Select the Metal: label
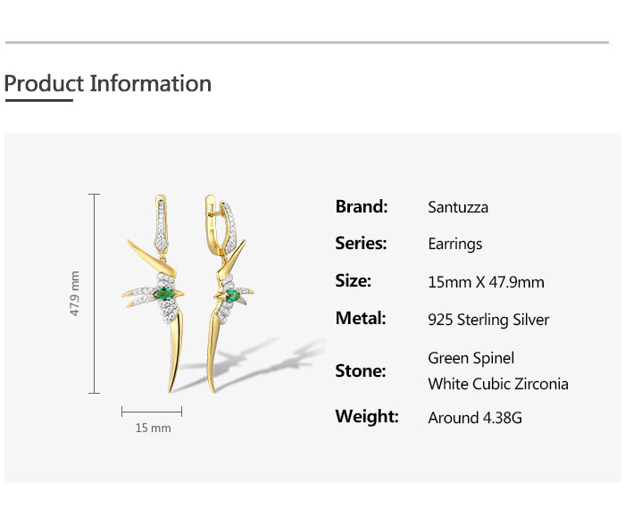This screenshot has height=525, width=625. [x=361, y=319]
